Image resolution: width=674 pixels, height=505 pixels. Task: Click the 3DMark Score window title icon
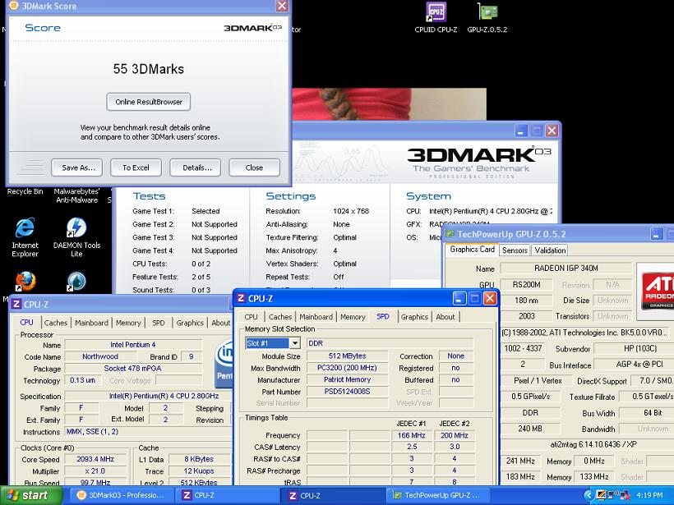click(x=14, y=6)
